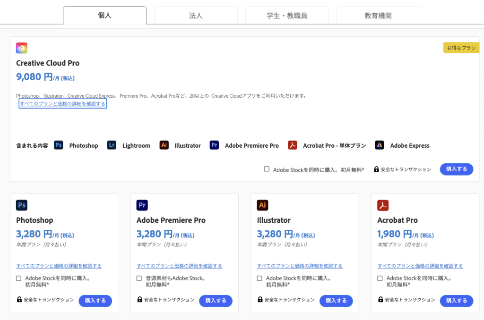Switch to the 法人 tab

pyautogui.click(x=196, y=15)
